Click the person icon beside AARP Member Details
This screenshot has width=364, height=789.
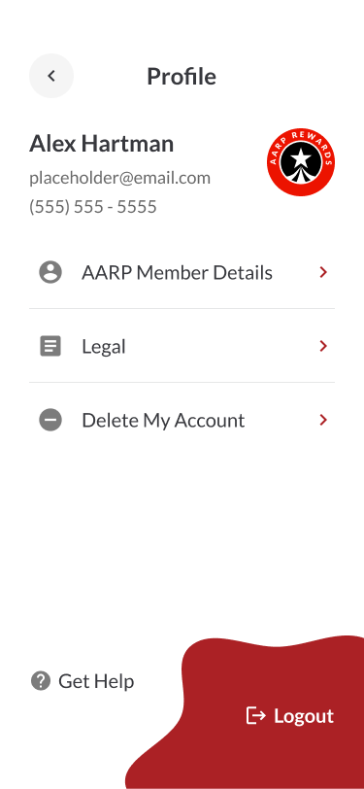pyautogui.click(x=50, y=272)
